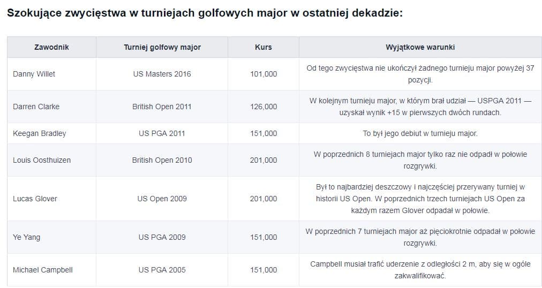
Task: Click the Wyjątkowe warunki column header
Action: (x=420, y=47)
